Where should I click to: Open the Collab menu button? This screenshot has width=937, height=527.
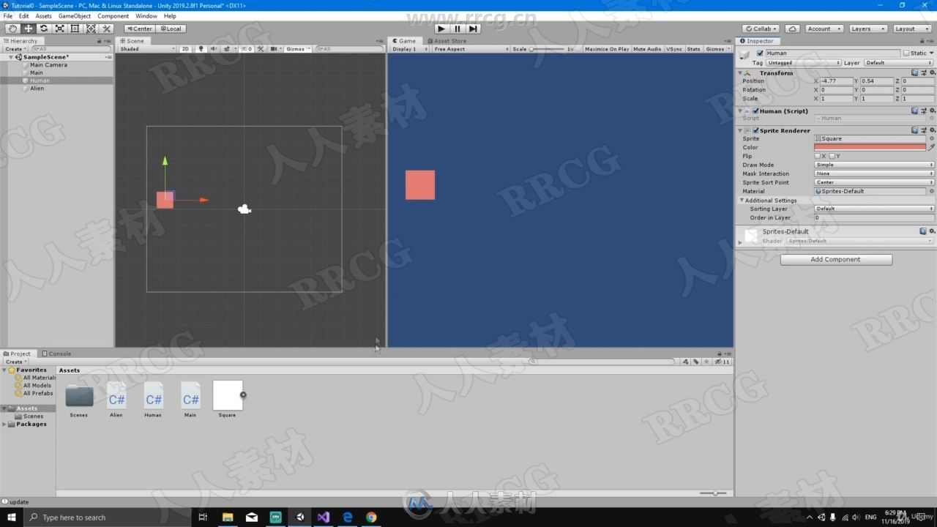(761, 29)
